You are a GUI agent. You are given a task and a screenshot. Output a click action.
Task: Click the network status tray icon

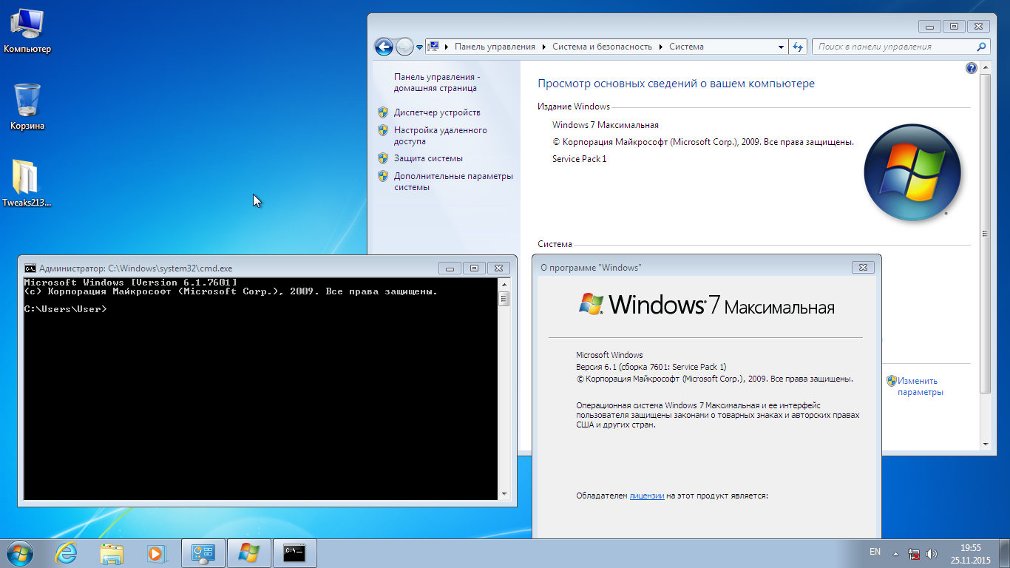pos(914,553)
